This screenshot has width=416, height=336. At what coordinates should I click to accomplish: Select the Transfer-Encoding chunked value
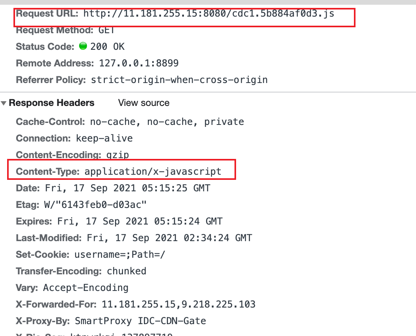pos(127,271)
